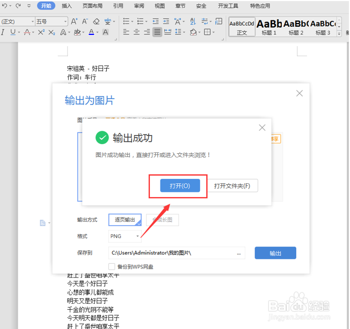Open the font size 五号 dropdown
The image size is (350, 329).
65,21
